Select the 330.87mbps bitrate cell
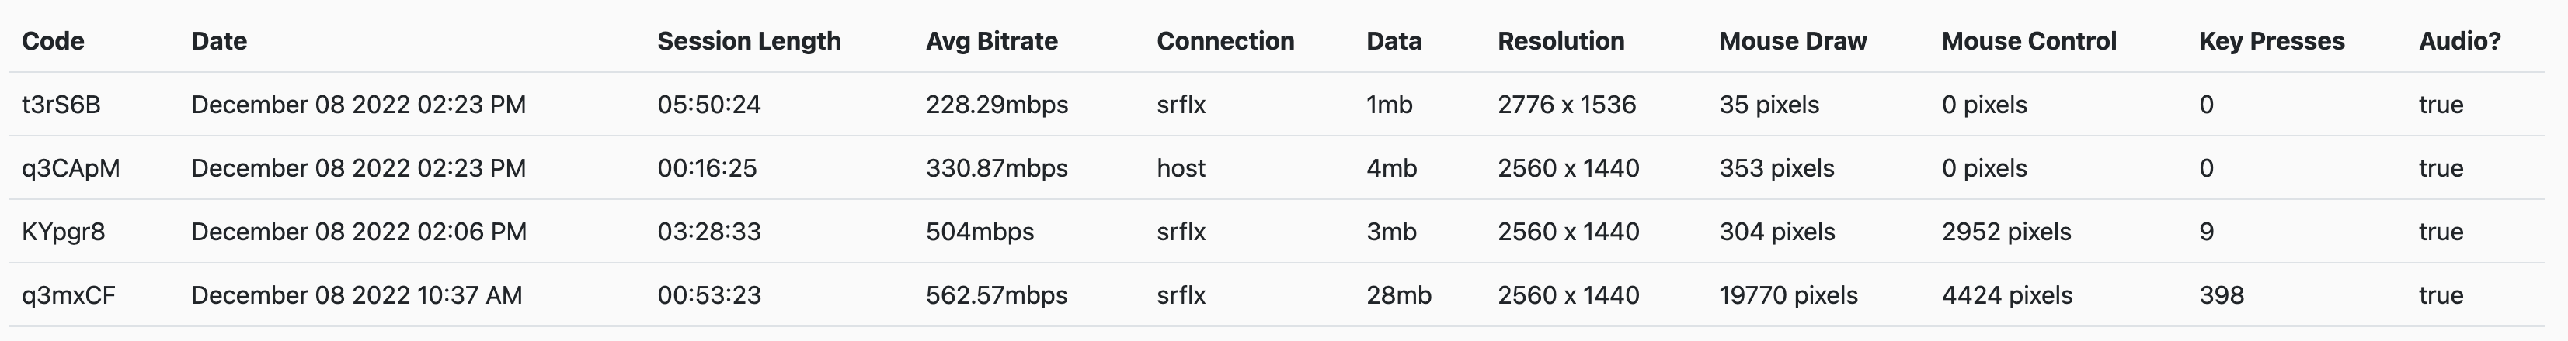Screen dimensions: 2568x341 997,168
